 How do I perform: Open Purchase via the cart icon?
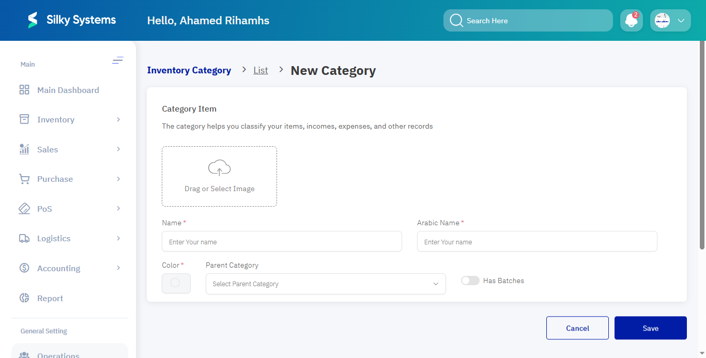pos(24,179)
